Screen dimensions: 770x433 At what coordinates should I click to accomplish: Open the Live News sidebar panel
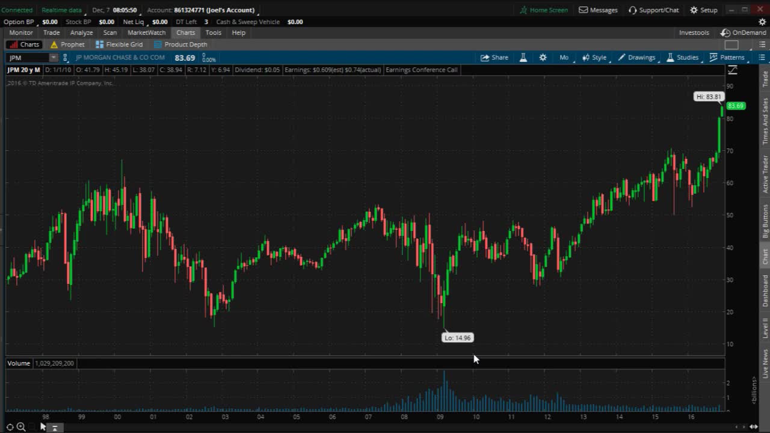tap(765, 363)
